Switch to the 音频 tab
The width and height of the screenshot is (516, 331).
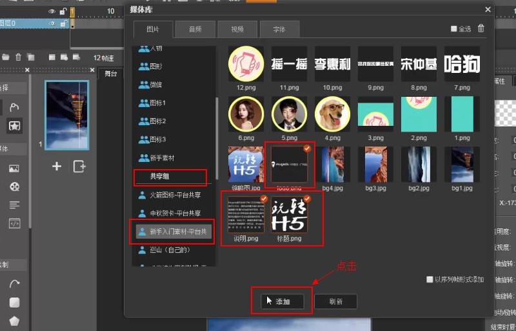click(x=195, y=29)
